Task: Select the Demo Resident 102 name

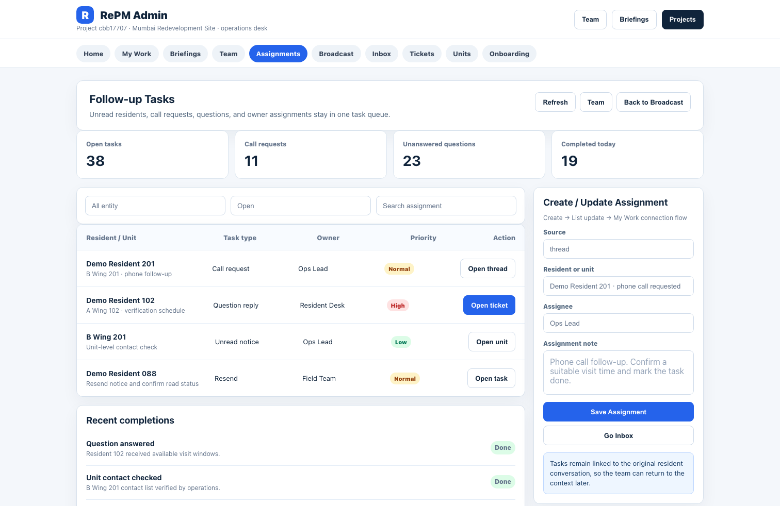Action: point(120,300)
